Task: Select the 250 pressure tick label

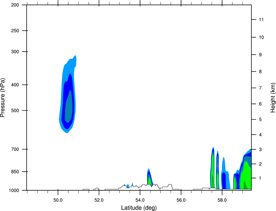Action: click(15, 31)
